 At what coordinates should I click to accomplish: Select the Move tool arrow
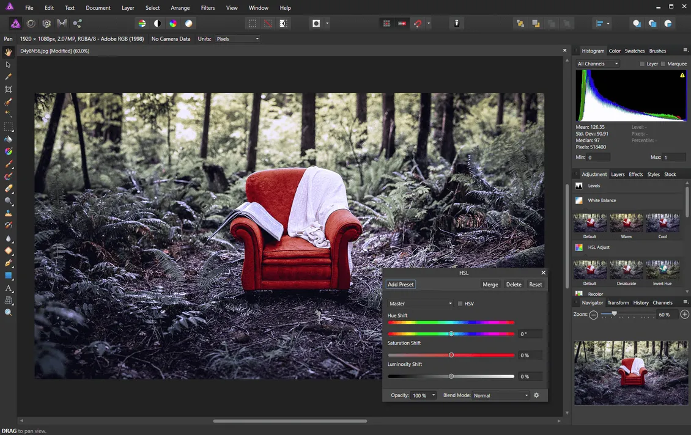(9, 64)
